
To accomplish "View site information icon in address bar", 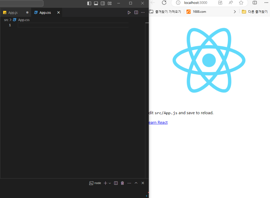I will (178, 3).
